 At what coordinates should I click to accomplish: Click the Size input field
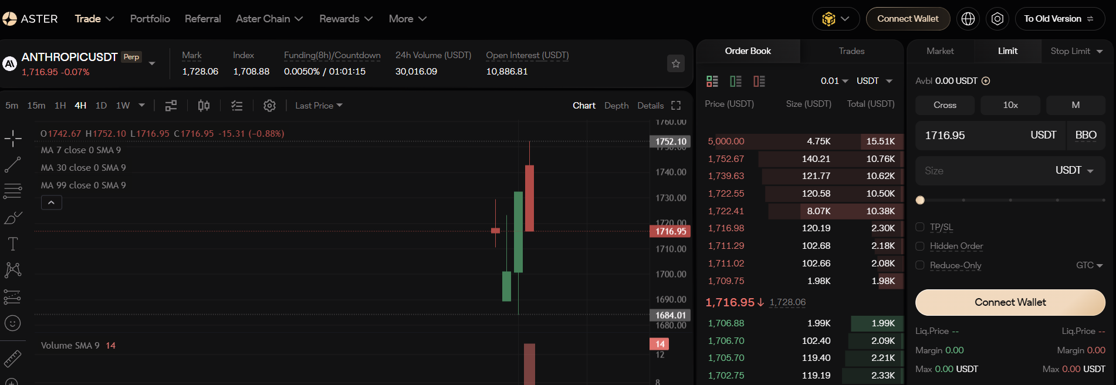(x=1010, y=171)
